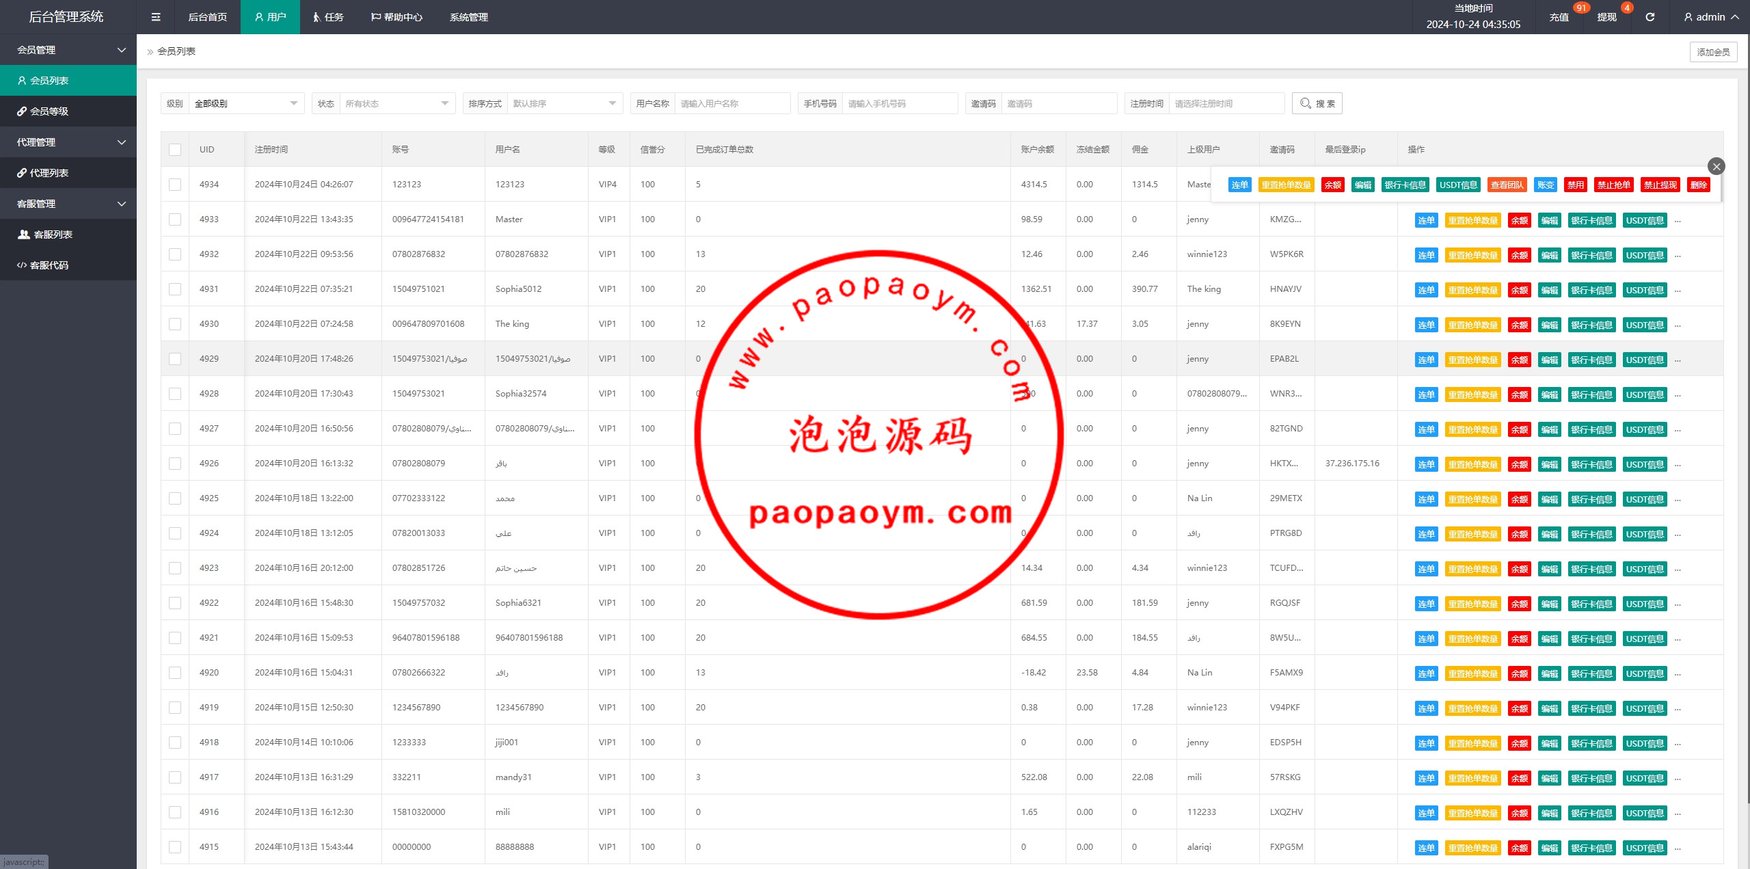Click the 用户名称 input field

731,103
